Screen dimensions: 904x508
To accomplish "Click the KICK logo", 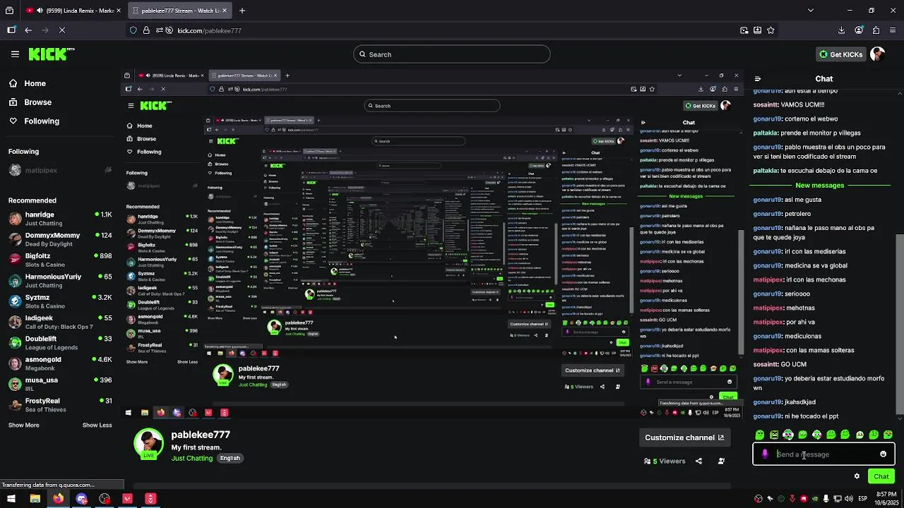I will [51, 54].
